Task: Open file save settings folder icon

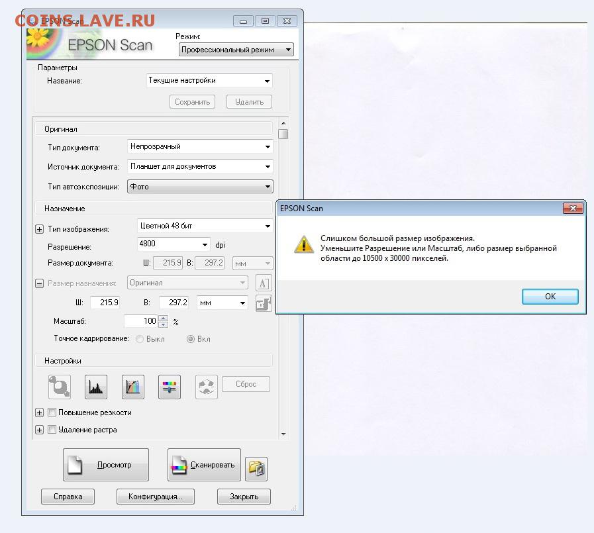Action: [256, 469]
